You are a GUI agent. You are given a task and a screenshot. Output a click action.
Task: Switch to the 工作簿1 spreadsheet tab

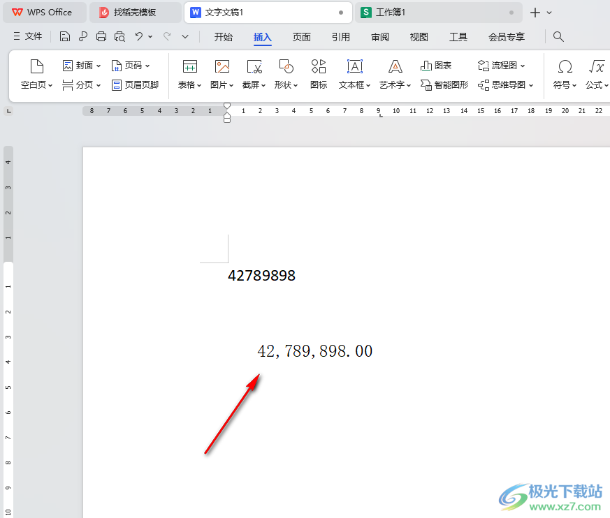[391, 12]
